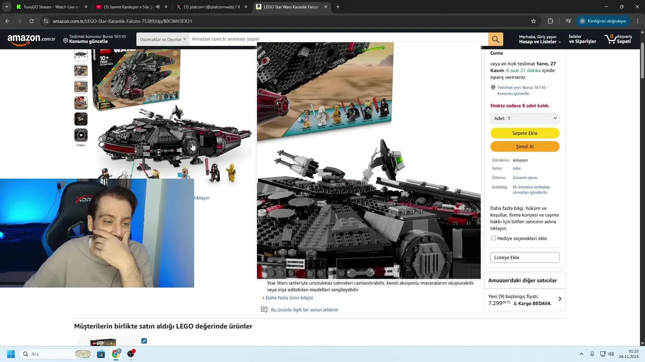Click the volume speaker tray icon

611,354
